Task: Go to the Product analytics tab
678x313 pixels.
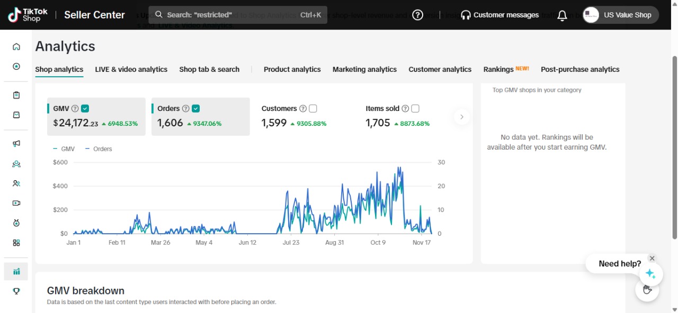Action: point(292,69)
